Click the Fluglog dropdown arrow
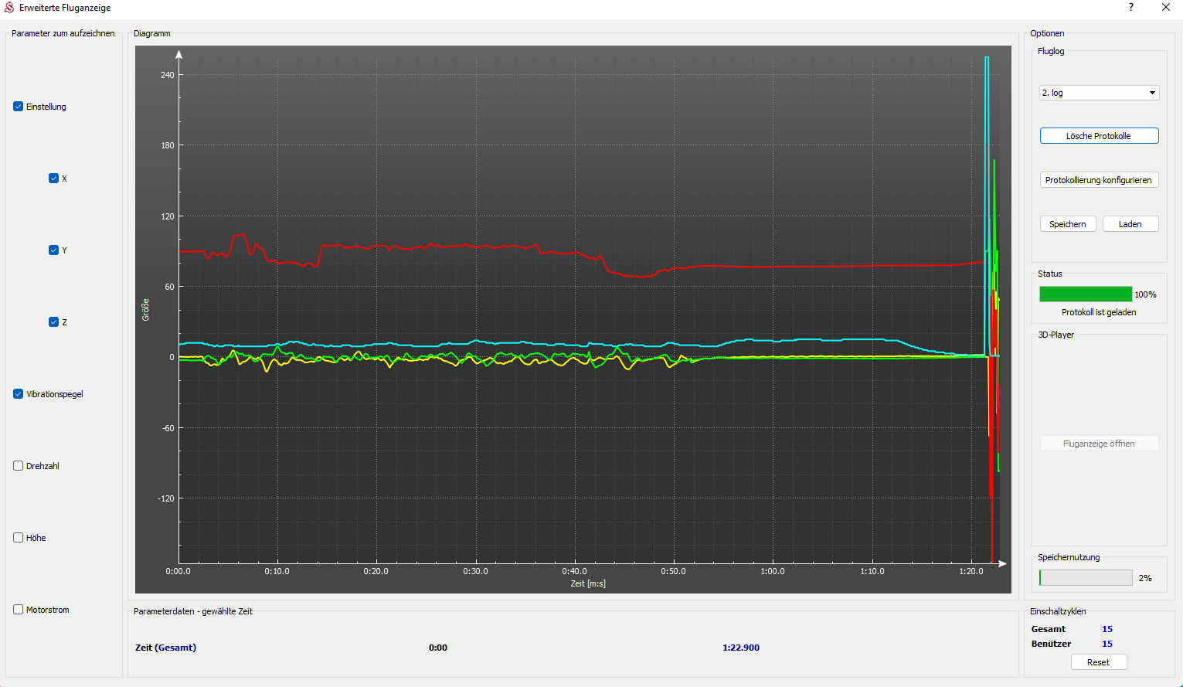 [1152, 93]
